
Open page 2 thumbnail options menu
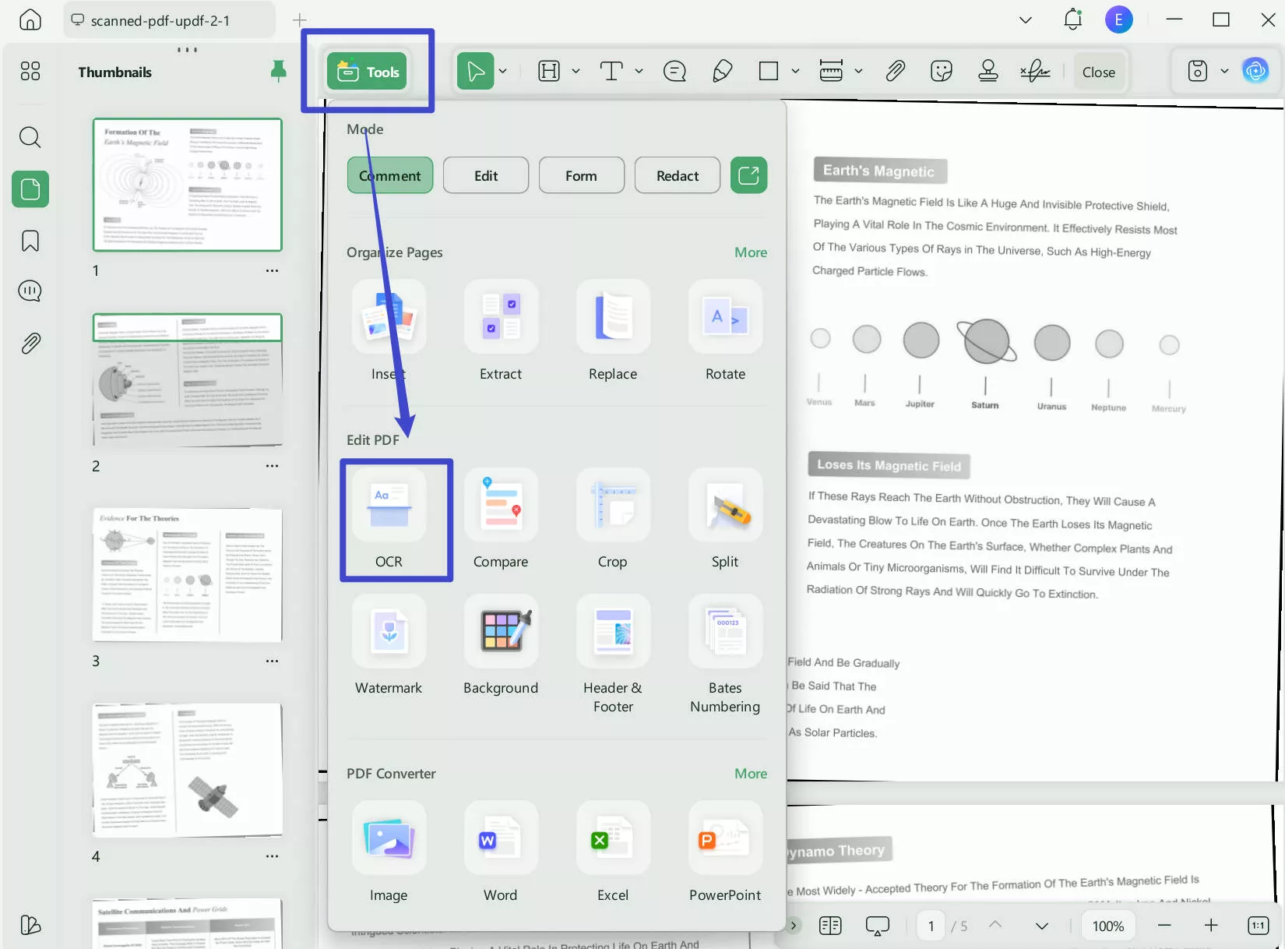(x=272, y=466)
